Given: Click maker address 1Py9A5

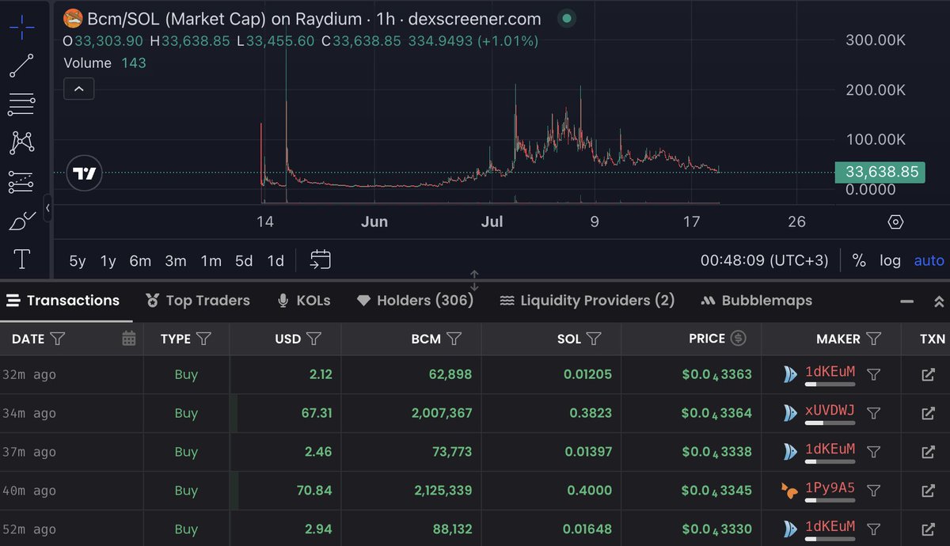Looking at the screenshot, I should point(830,488).
